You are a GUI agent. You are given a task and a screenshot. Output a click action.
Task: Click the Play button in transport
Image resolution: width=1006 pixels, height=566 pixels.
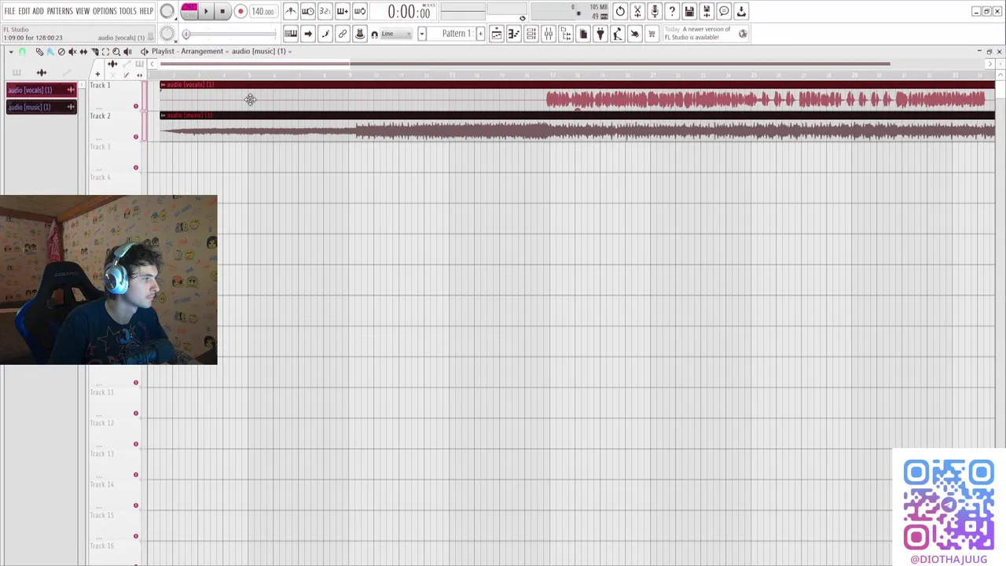[206, 12]
